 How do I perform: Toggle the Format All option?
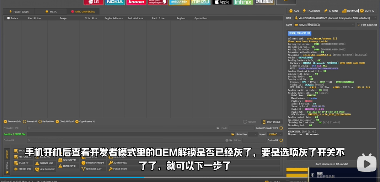[30, 122]
